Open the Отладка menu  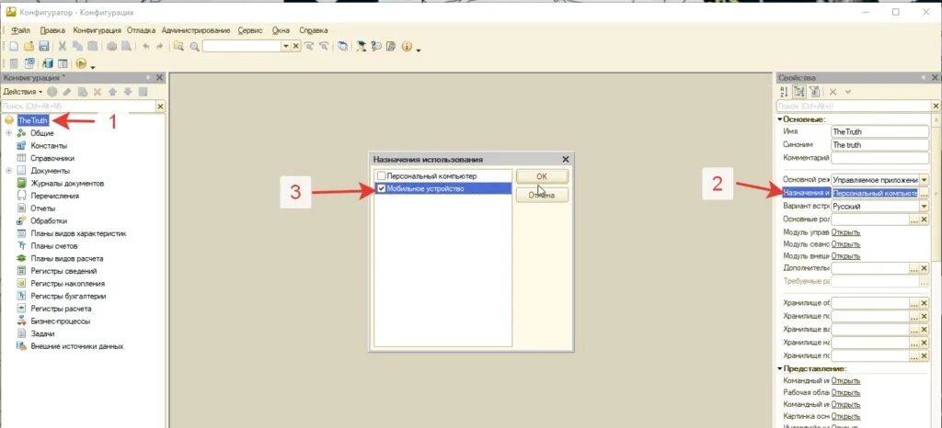click(141, 30)
